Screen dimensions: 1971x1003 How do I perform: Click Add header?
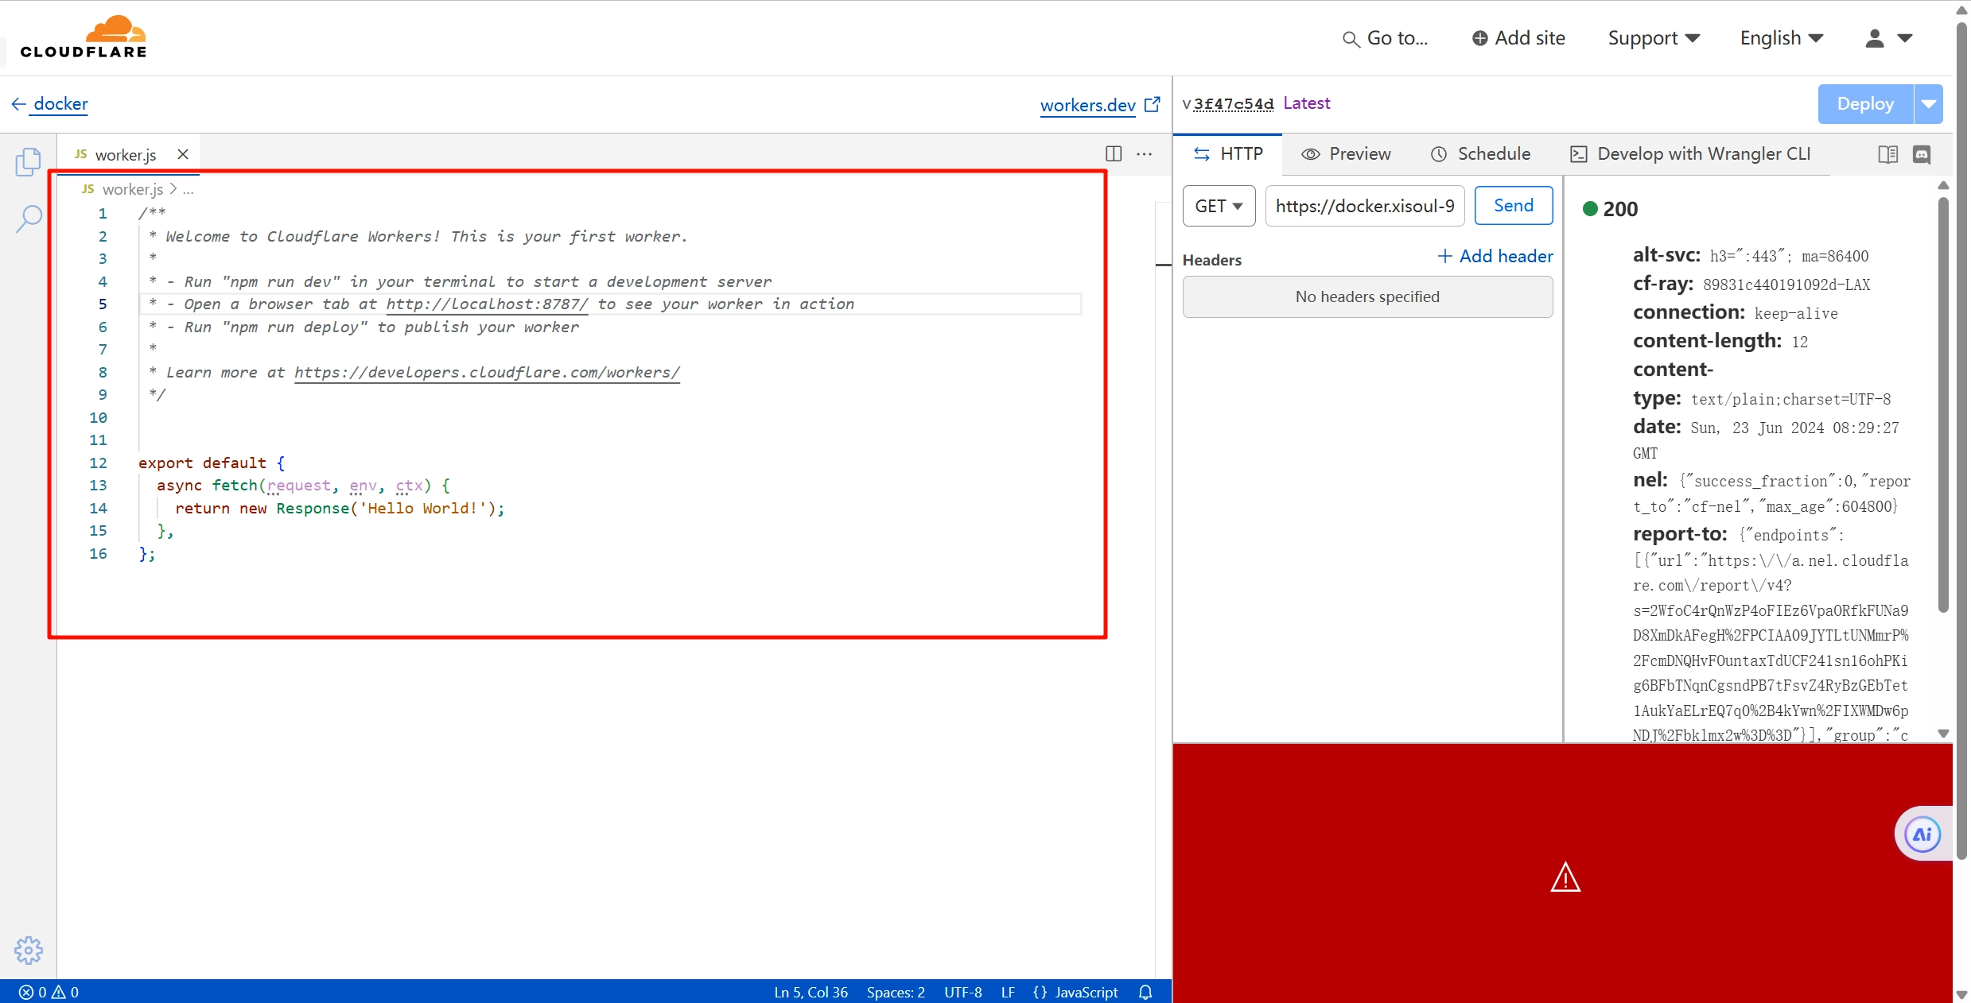tap(1495, 256)
